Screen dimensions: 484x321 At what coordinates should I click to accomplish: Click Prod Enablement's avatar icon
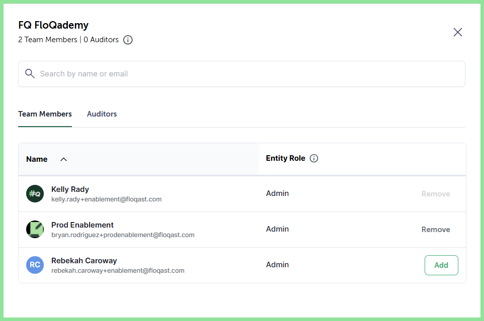pos(35,230)
